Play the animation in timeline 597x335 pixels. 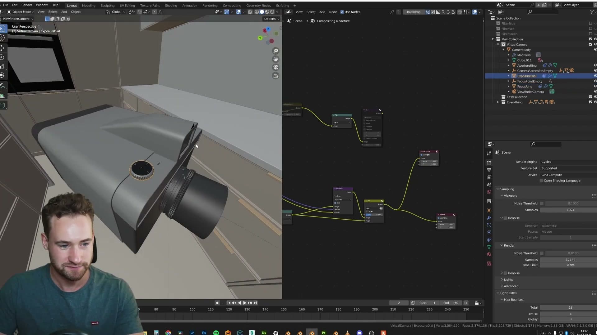coord(245,303)
